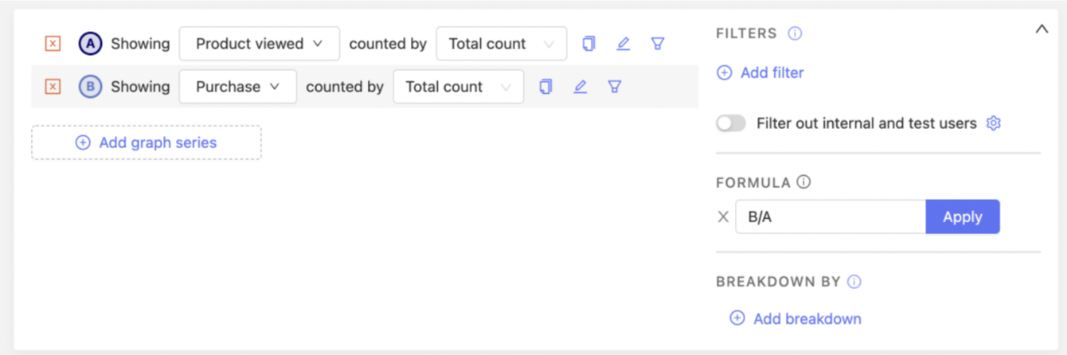
Task: Clear the formula with the X icon
Action: coord(723,217)
